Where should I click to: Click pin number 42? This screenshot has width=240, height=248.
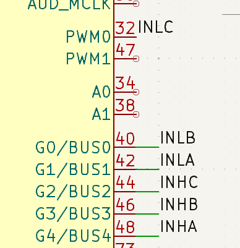pyautogui.click(x=125, y=161)
